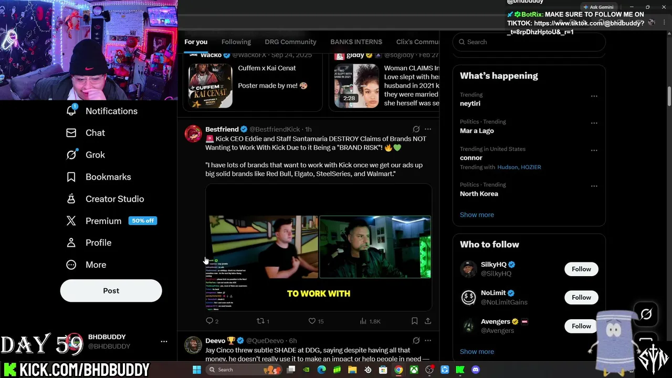Open more options for North Korea trend
The width and height of the screenshot is (672, 378).
[594, 186]
